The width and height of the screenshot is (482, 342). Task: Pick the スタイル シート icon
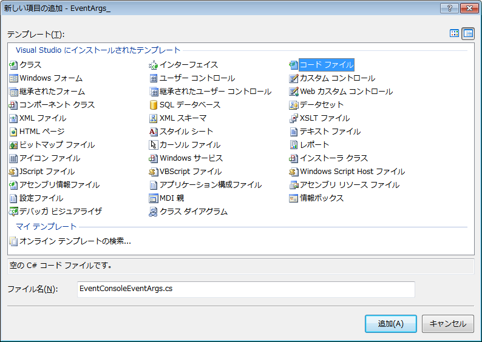tap(153, 132)
